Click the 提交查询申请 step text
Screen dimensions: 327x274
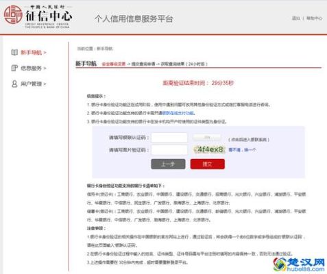point(143,64)
